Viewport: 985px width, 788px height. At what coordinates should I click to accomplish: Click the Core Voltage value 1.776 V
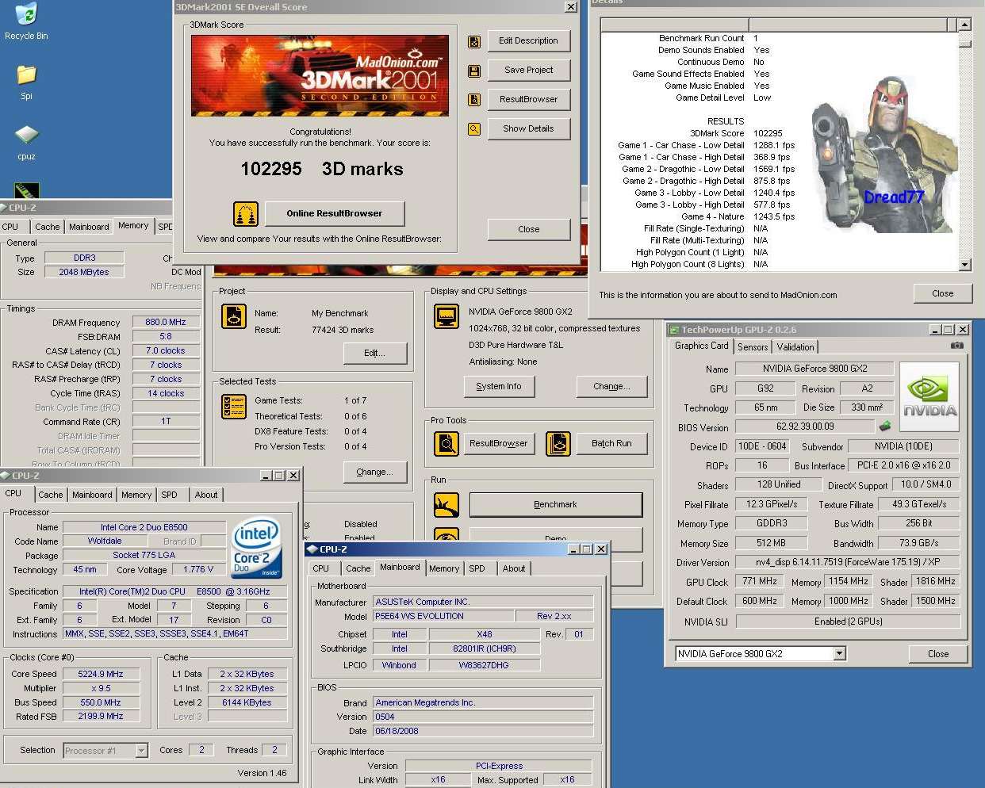pos(198,570)
